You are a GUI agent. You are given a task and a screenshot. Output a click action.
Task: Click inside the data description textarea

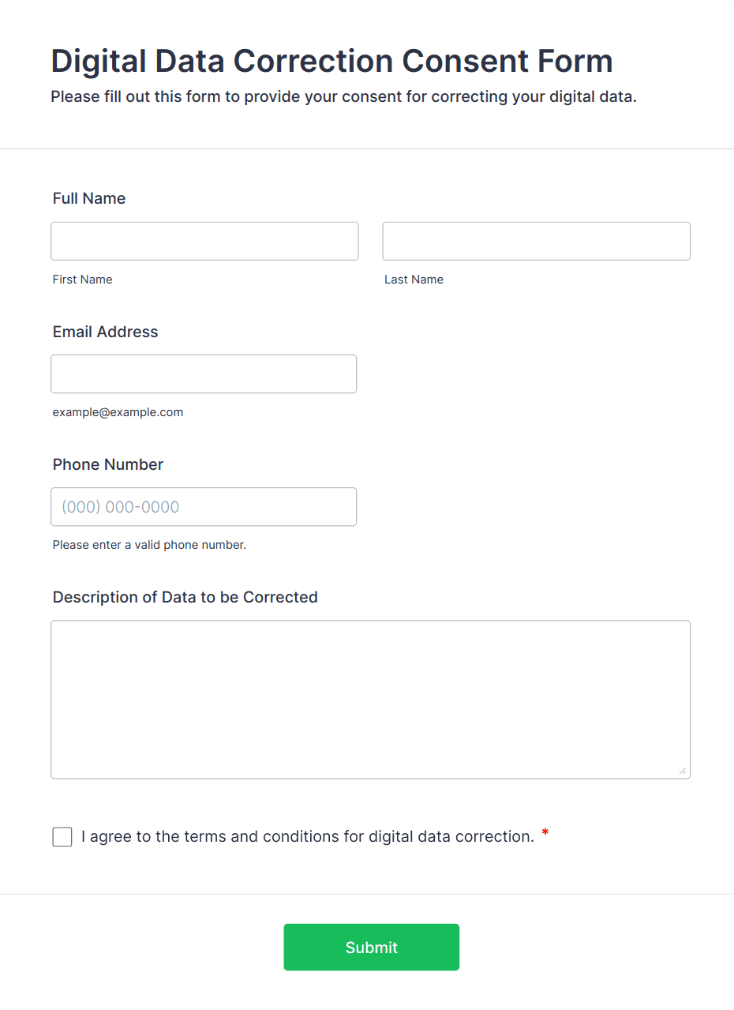pyautogui.click(x=370, y=699)
